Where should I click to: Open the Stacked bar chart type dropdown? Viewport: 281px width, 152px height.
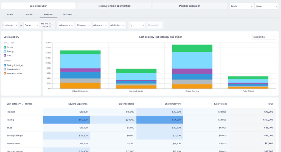(264, 37)
